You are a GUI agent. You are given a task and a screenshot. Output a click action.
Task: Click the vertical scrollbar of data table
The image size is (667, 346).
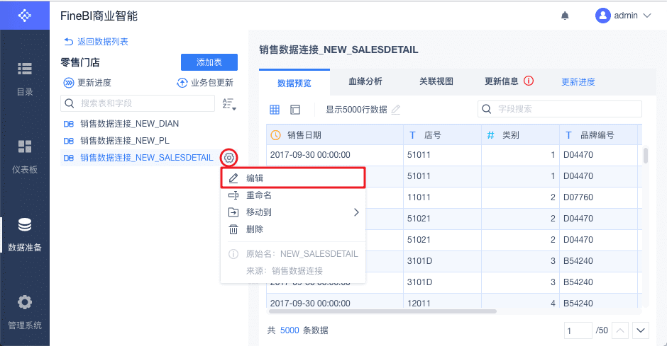(x=645, y=156)
